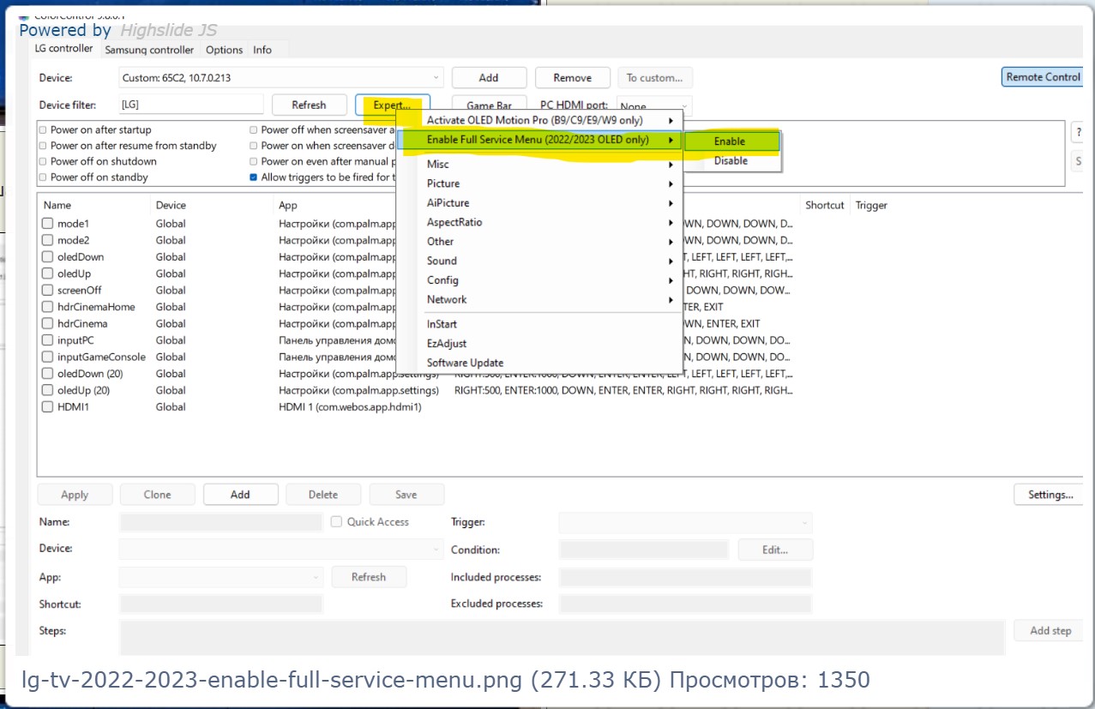
Task: Open the Samsung controller tab
Action: [149, 50]
